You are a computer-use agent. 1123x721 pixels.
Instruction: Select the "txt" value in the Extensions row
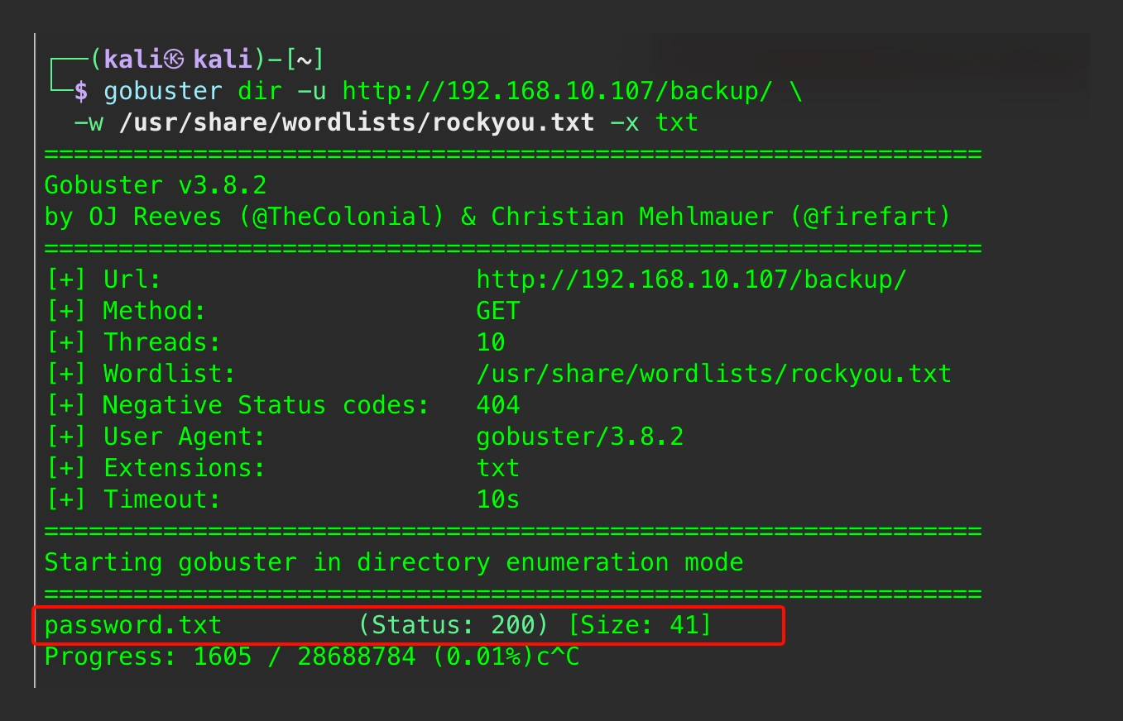click(x=498, y=468)
